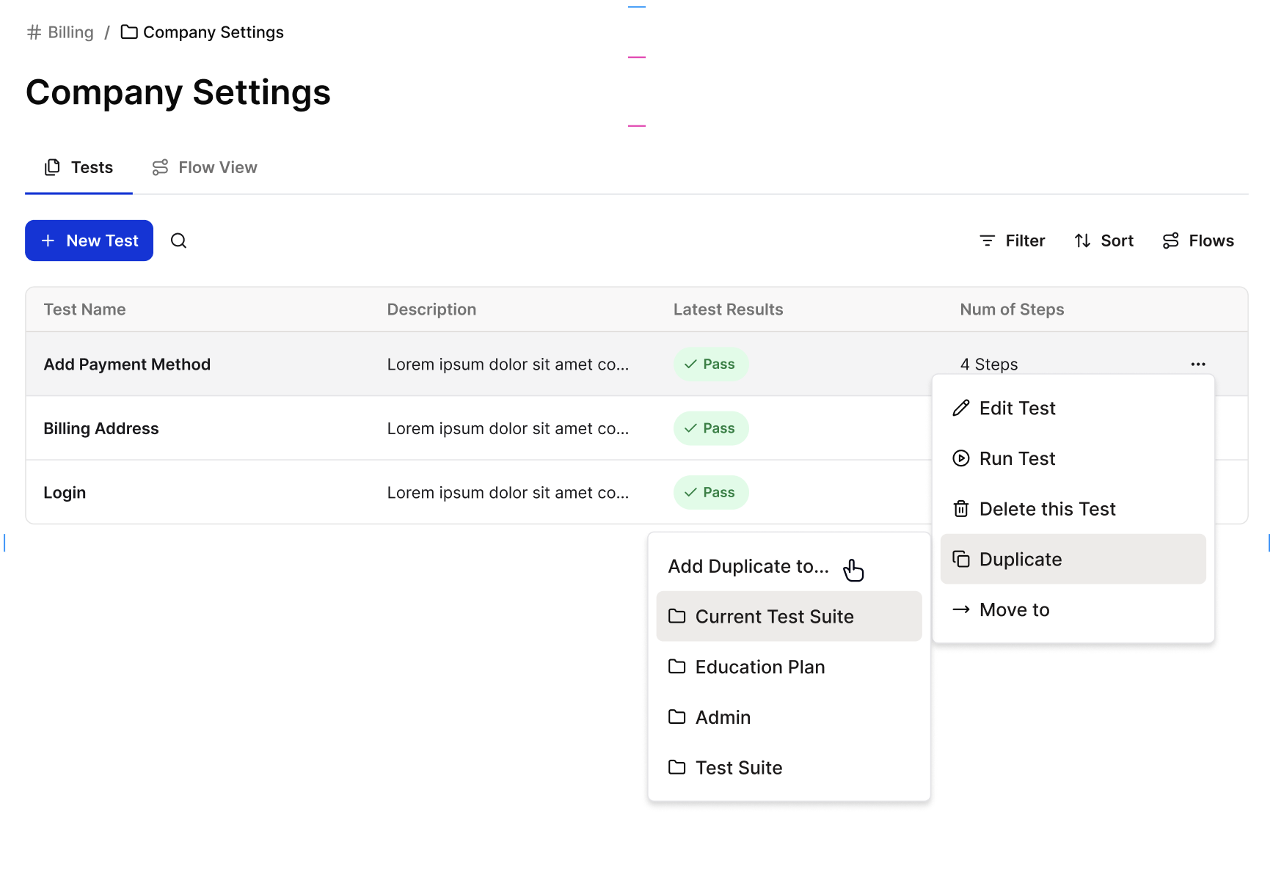Choose the Admin folder in the submenu

[723, 717]
